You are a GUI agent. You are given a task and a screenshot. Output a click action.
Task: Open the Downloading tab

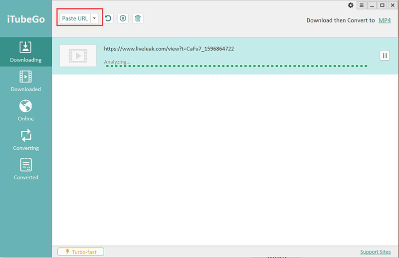[26, 52]
